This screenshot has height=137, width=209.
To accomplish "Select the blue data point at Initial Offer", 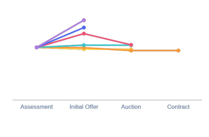I will 84,28.
